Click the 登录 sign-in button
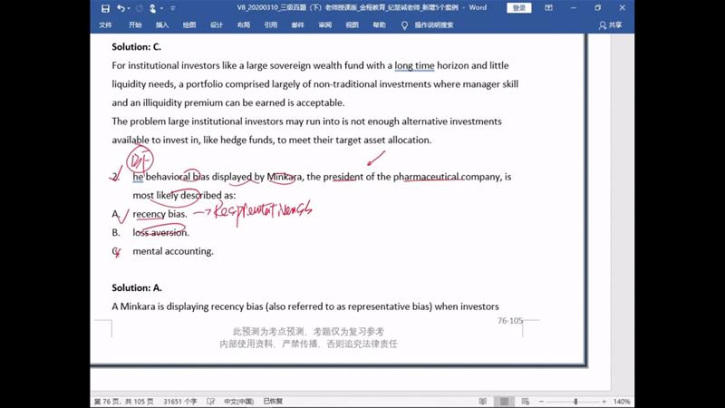The width and height of the screenshot is (725, 408). pyautogui.click(x=518, y=8)
